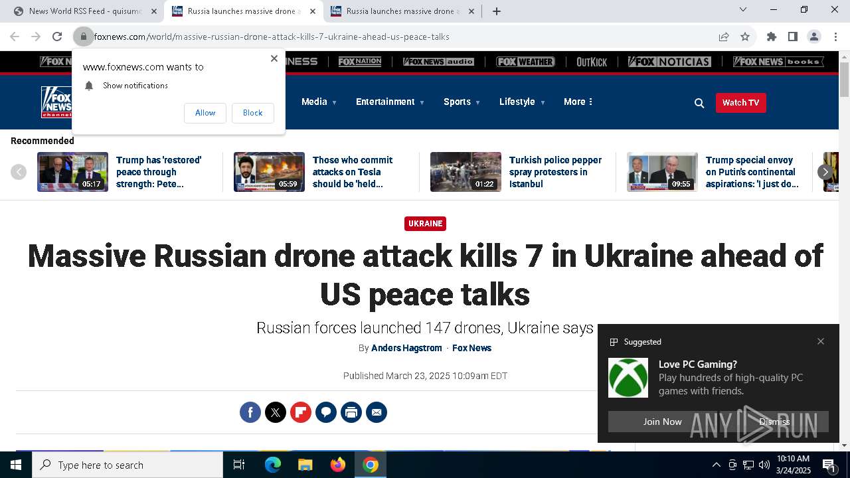Play Trump special envoy Putin video
This screenshot has width=850, height=478.
click(x=662, y=172)
